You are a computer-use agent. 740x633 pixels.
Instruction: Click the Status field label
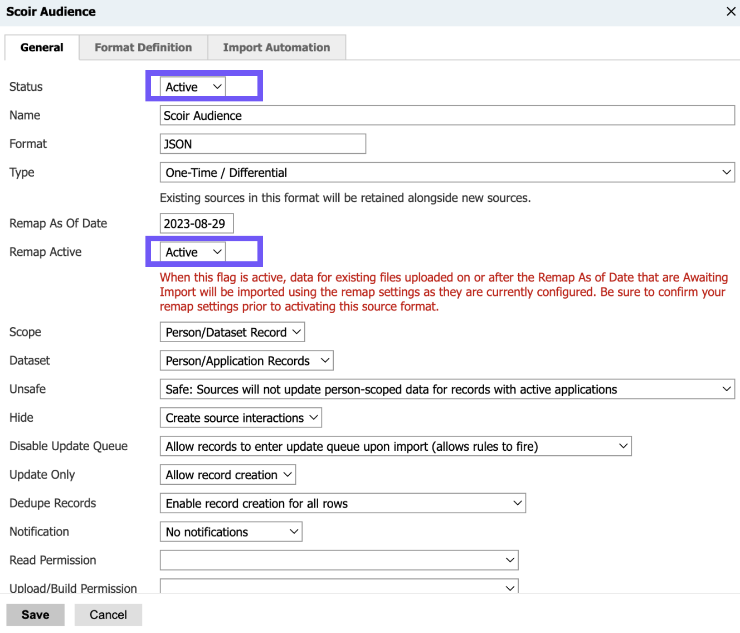click(x=26, y=87)
